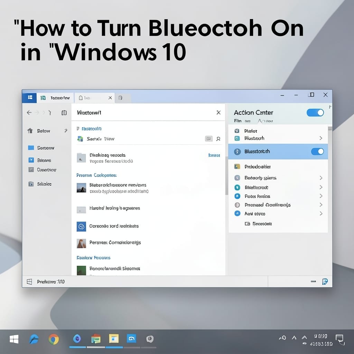Click the Piatet icon in Action Center
The image size is (354, 354).
(237, 131)
